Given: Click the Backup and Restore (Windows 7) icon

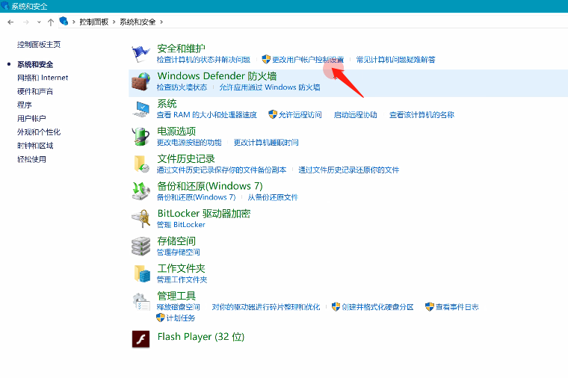Looking at the screenshot, I should (141, 191).
